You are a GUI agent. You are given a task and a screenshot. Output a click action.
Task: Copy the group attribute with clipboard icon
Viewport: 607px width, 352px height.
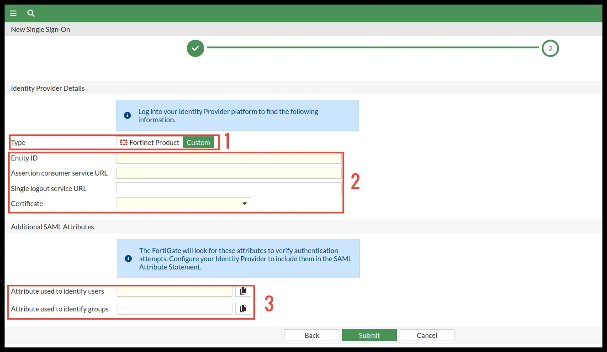[243, 309]
